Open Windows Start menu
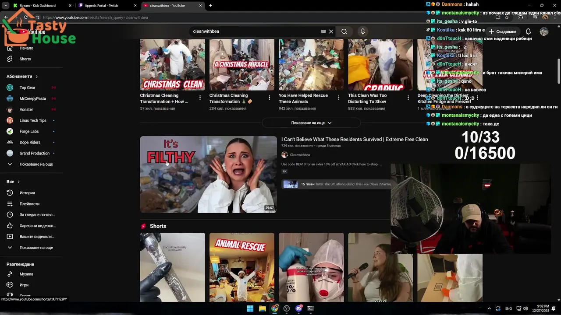Image resolution: width=561 pixels, height=315 pixels. 250,308
